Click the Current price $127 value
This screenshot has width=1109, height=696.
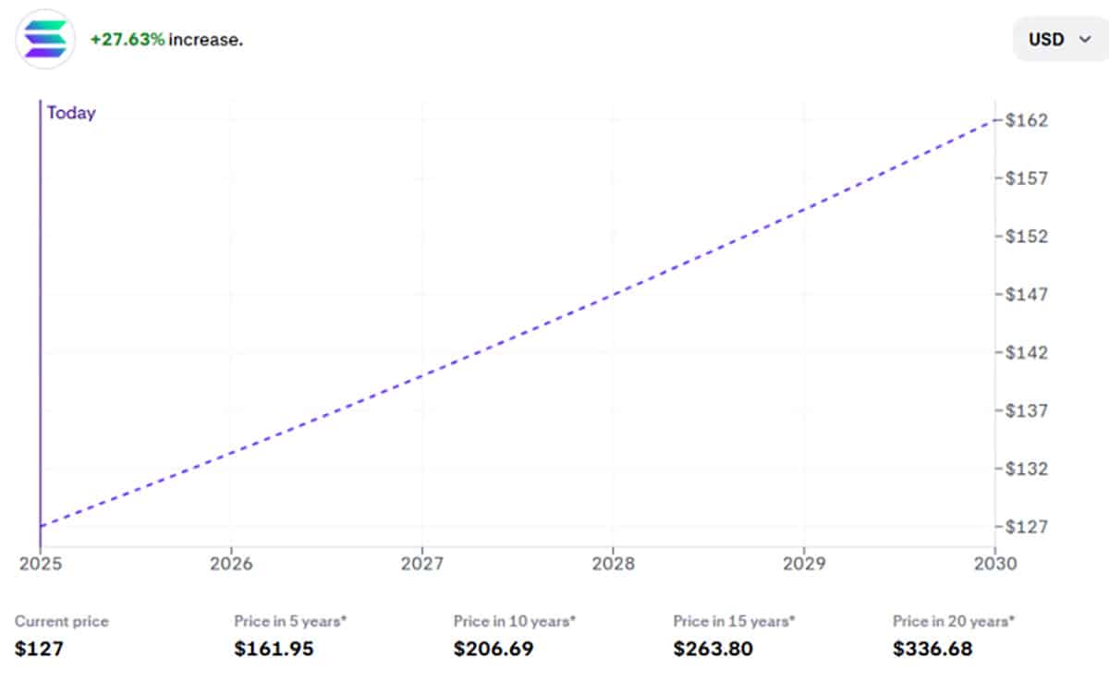(40, 649)
